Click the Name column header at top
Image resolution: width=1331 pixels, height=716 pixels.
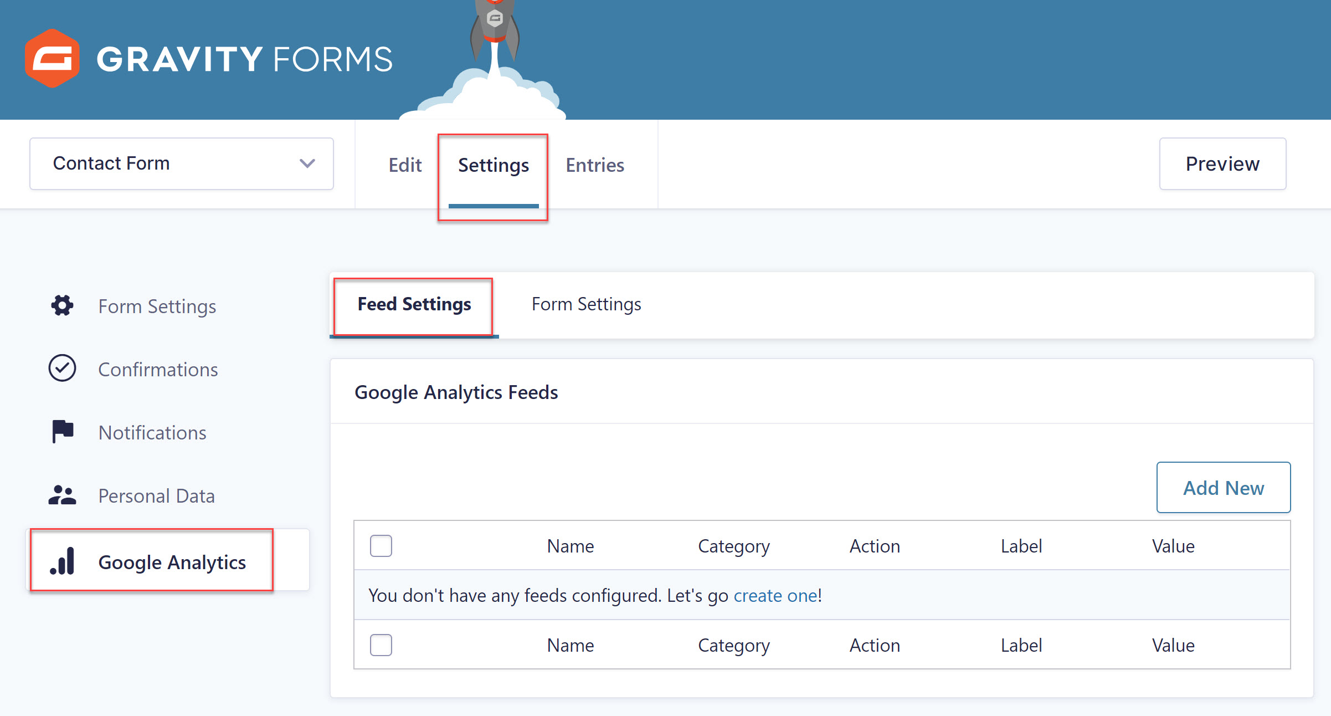571,546
